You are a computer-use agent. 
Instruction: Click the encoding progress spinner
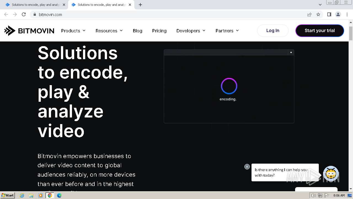tap(229, 86)
